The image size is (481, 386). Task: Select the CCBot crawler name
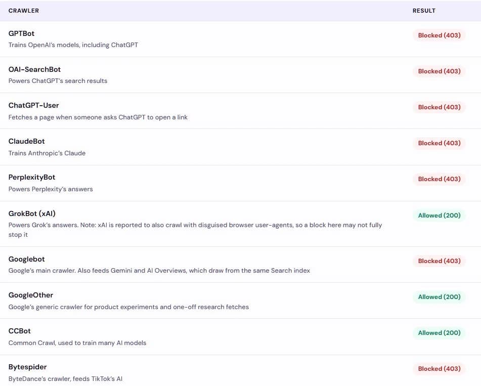20,331
